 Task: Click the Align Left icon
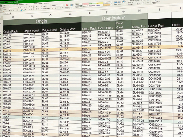[x=30, y=9]
